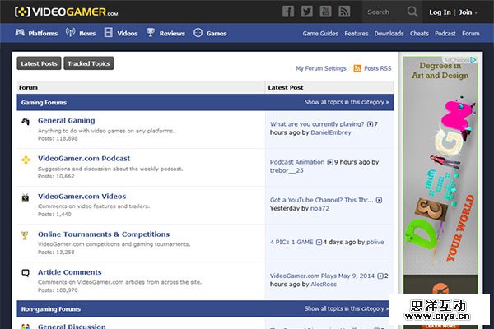Image resolution: width=494 pixels, height=329 pixels.
Task: Expand the Join dropdown arrow
Action: click(x=476, y=13)
